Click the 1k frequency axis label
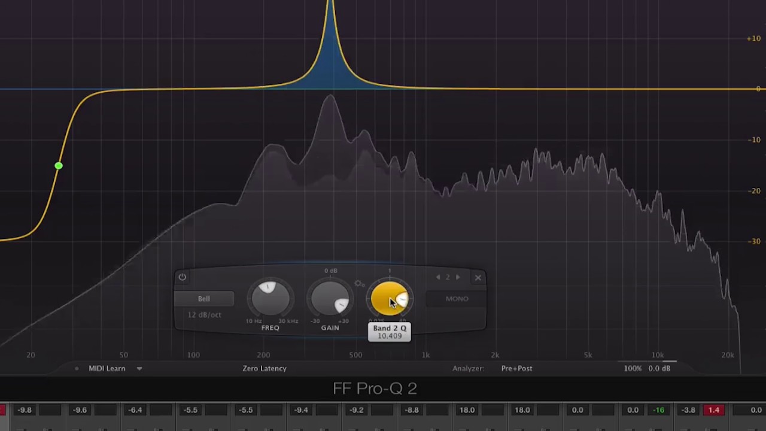The width and height of the screenshot is (766, 431). tap(425, 355)
